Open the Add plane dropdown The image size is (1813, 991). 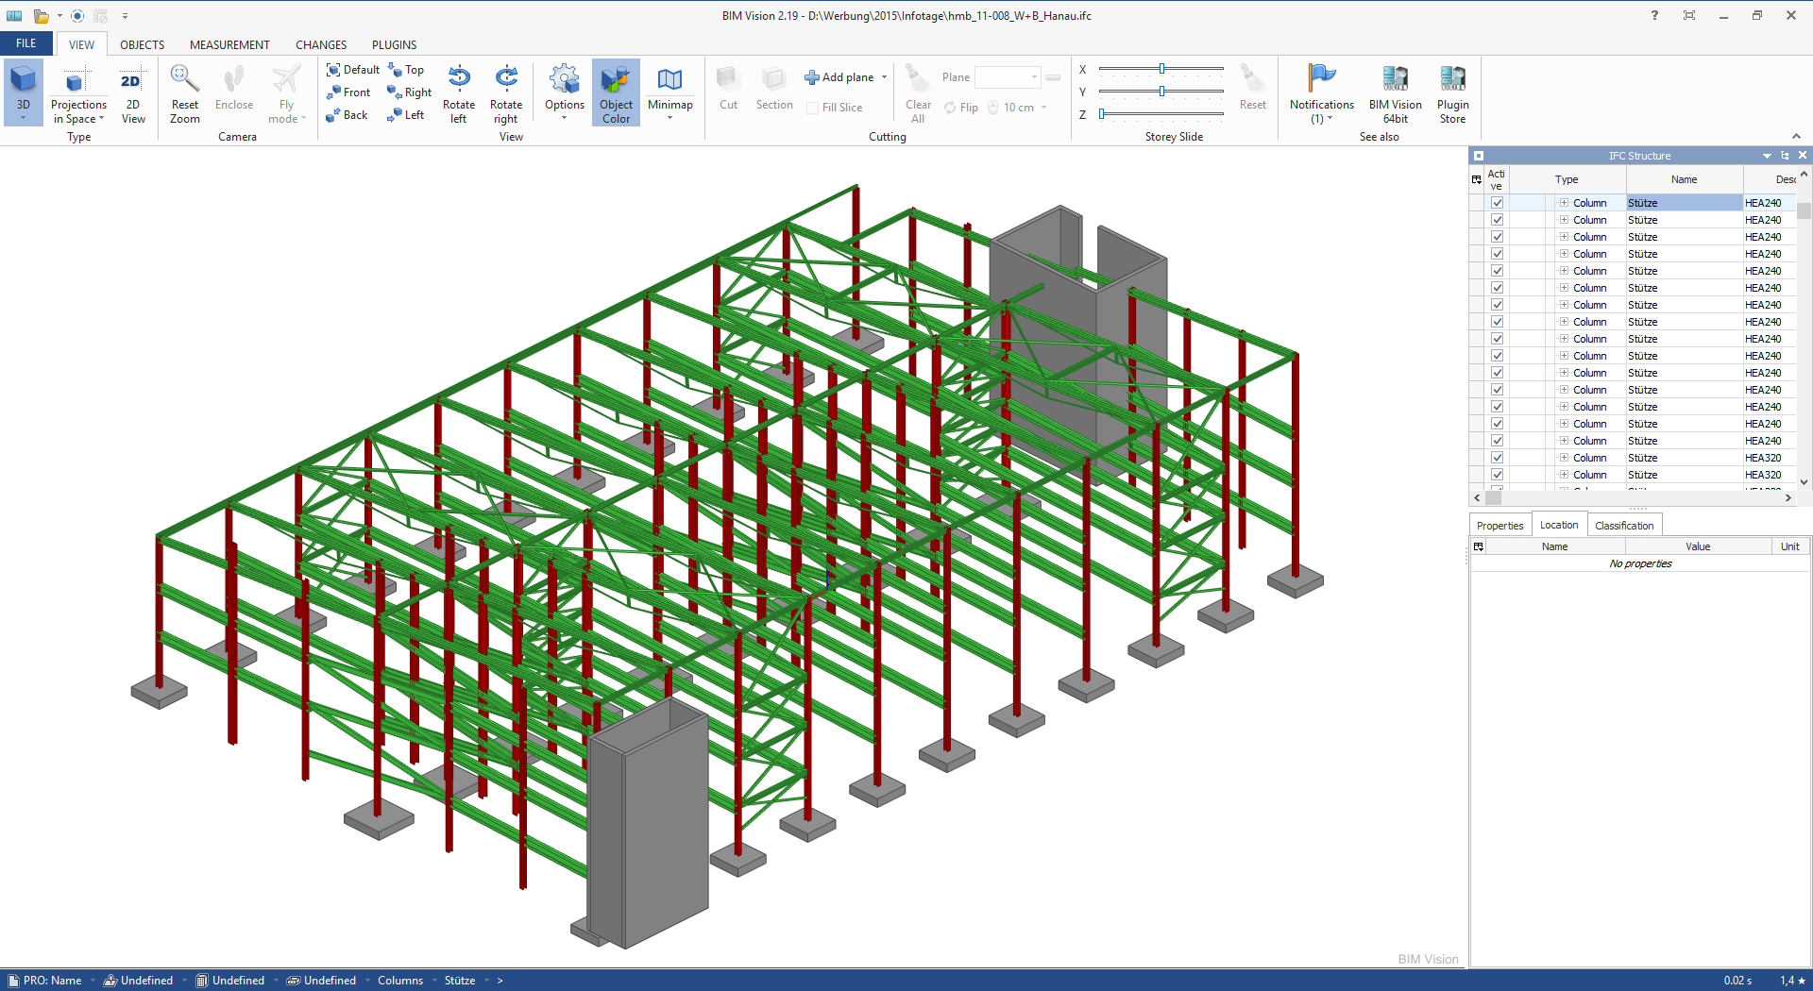tap(883, 77)
